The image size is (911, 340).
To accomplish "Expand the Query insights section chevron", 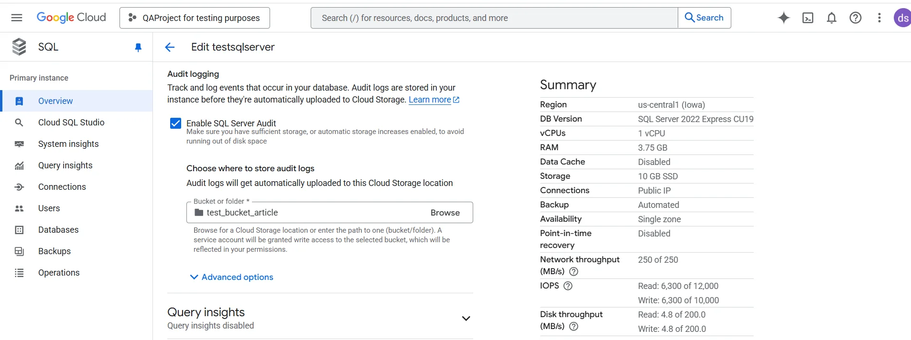I will (x=466, y=318).
